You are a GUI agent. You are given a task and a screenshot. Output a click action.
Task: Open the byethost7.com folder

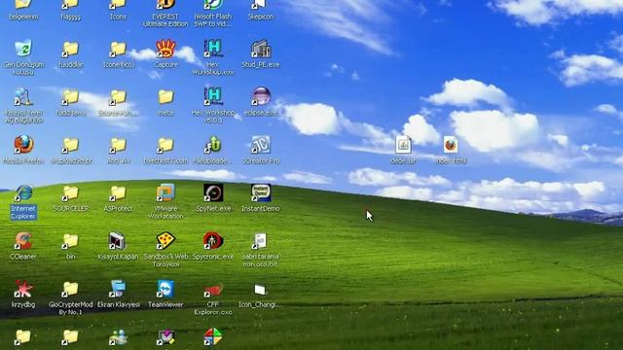coord(165,145)
